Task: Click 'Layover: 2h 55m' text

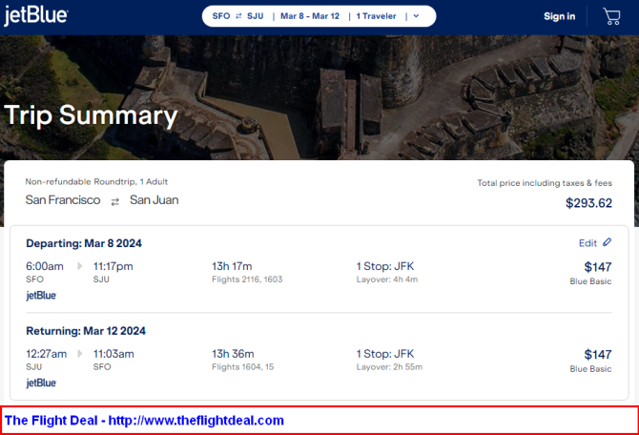Action: pyautogui.click(x=389, y=367)
